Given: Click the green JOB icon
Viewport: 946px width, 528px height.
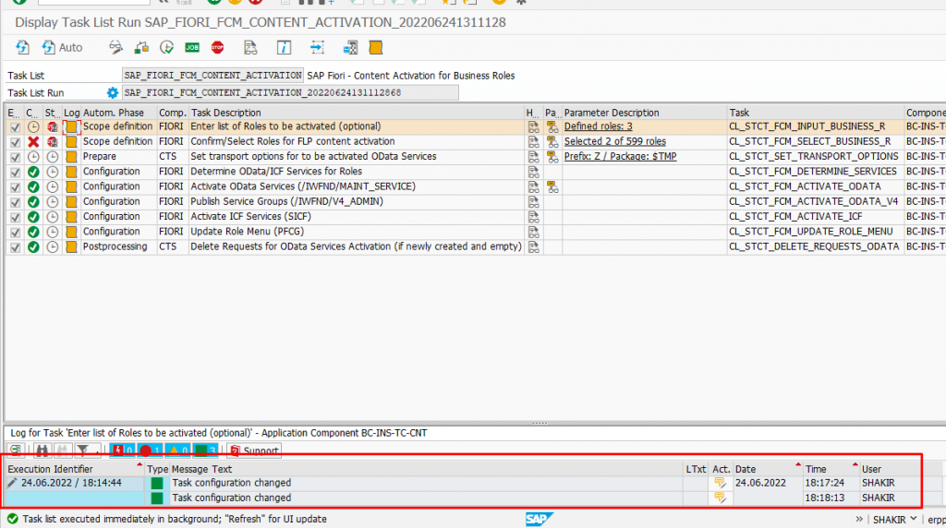Looking at the screenshot, I should 192,48.
